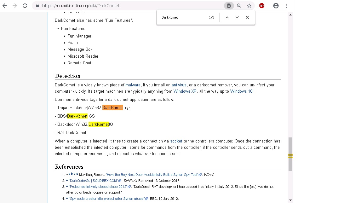Click the find bar search field
Screen dimensions: 361x203
183,17
